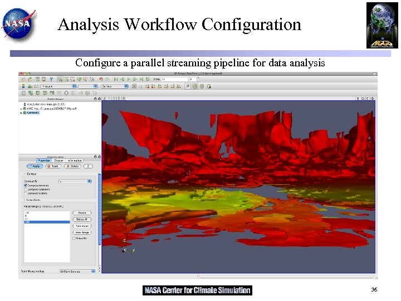The width and height of the screenshot is (401, 301).
Task: Set view direction to +Y
Action: point(160,86)
